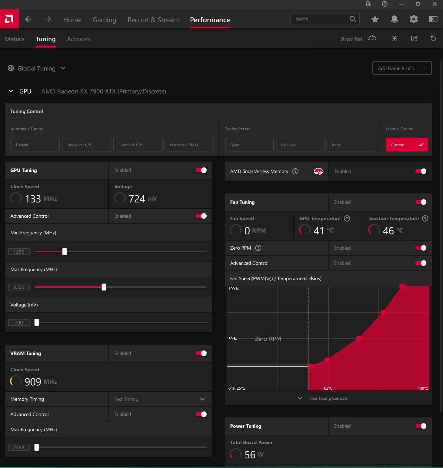Image resolution: width=443 pixels, height=468 pixels.
Task: Switch to the Metrics subtab
Action: 15,39
